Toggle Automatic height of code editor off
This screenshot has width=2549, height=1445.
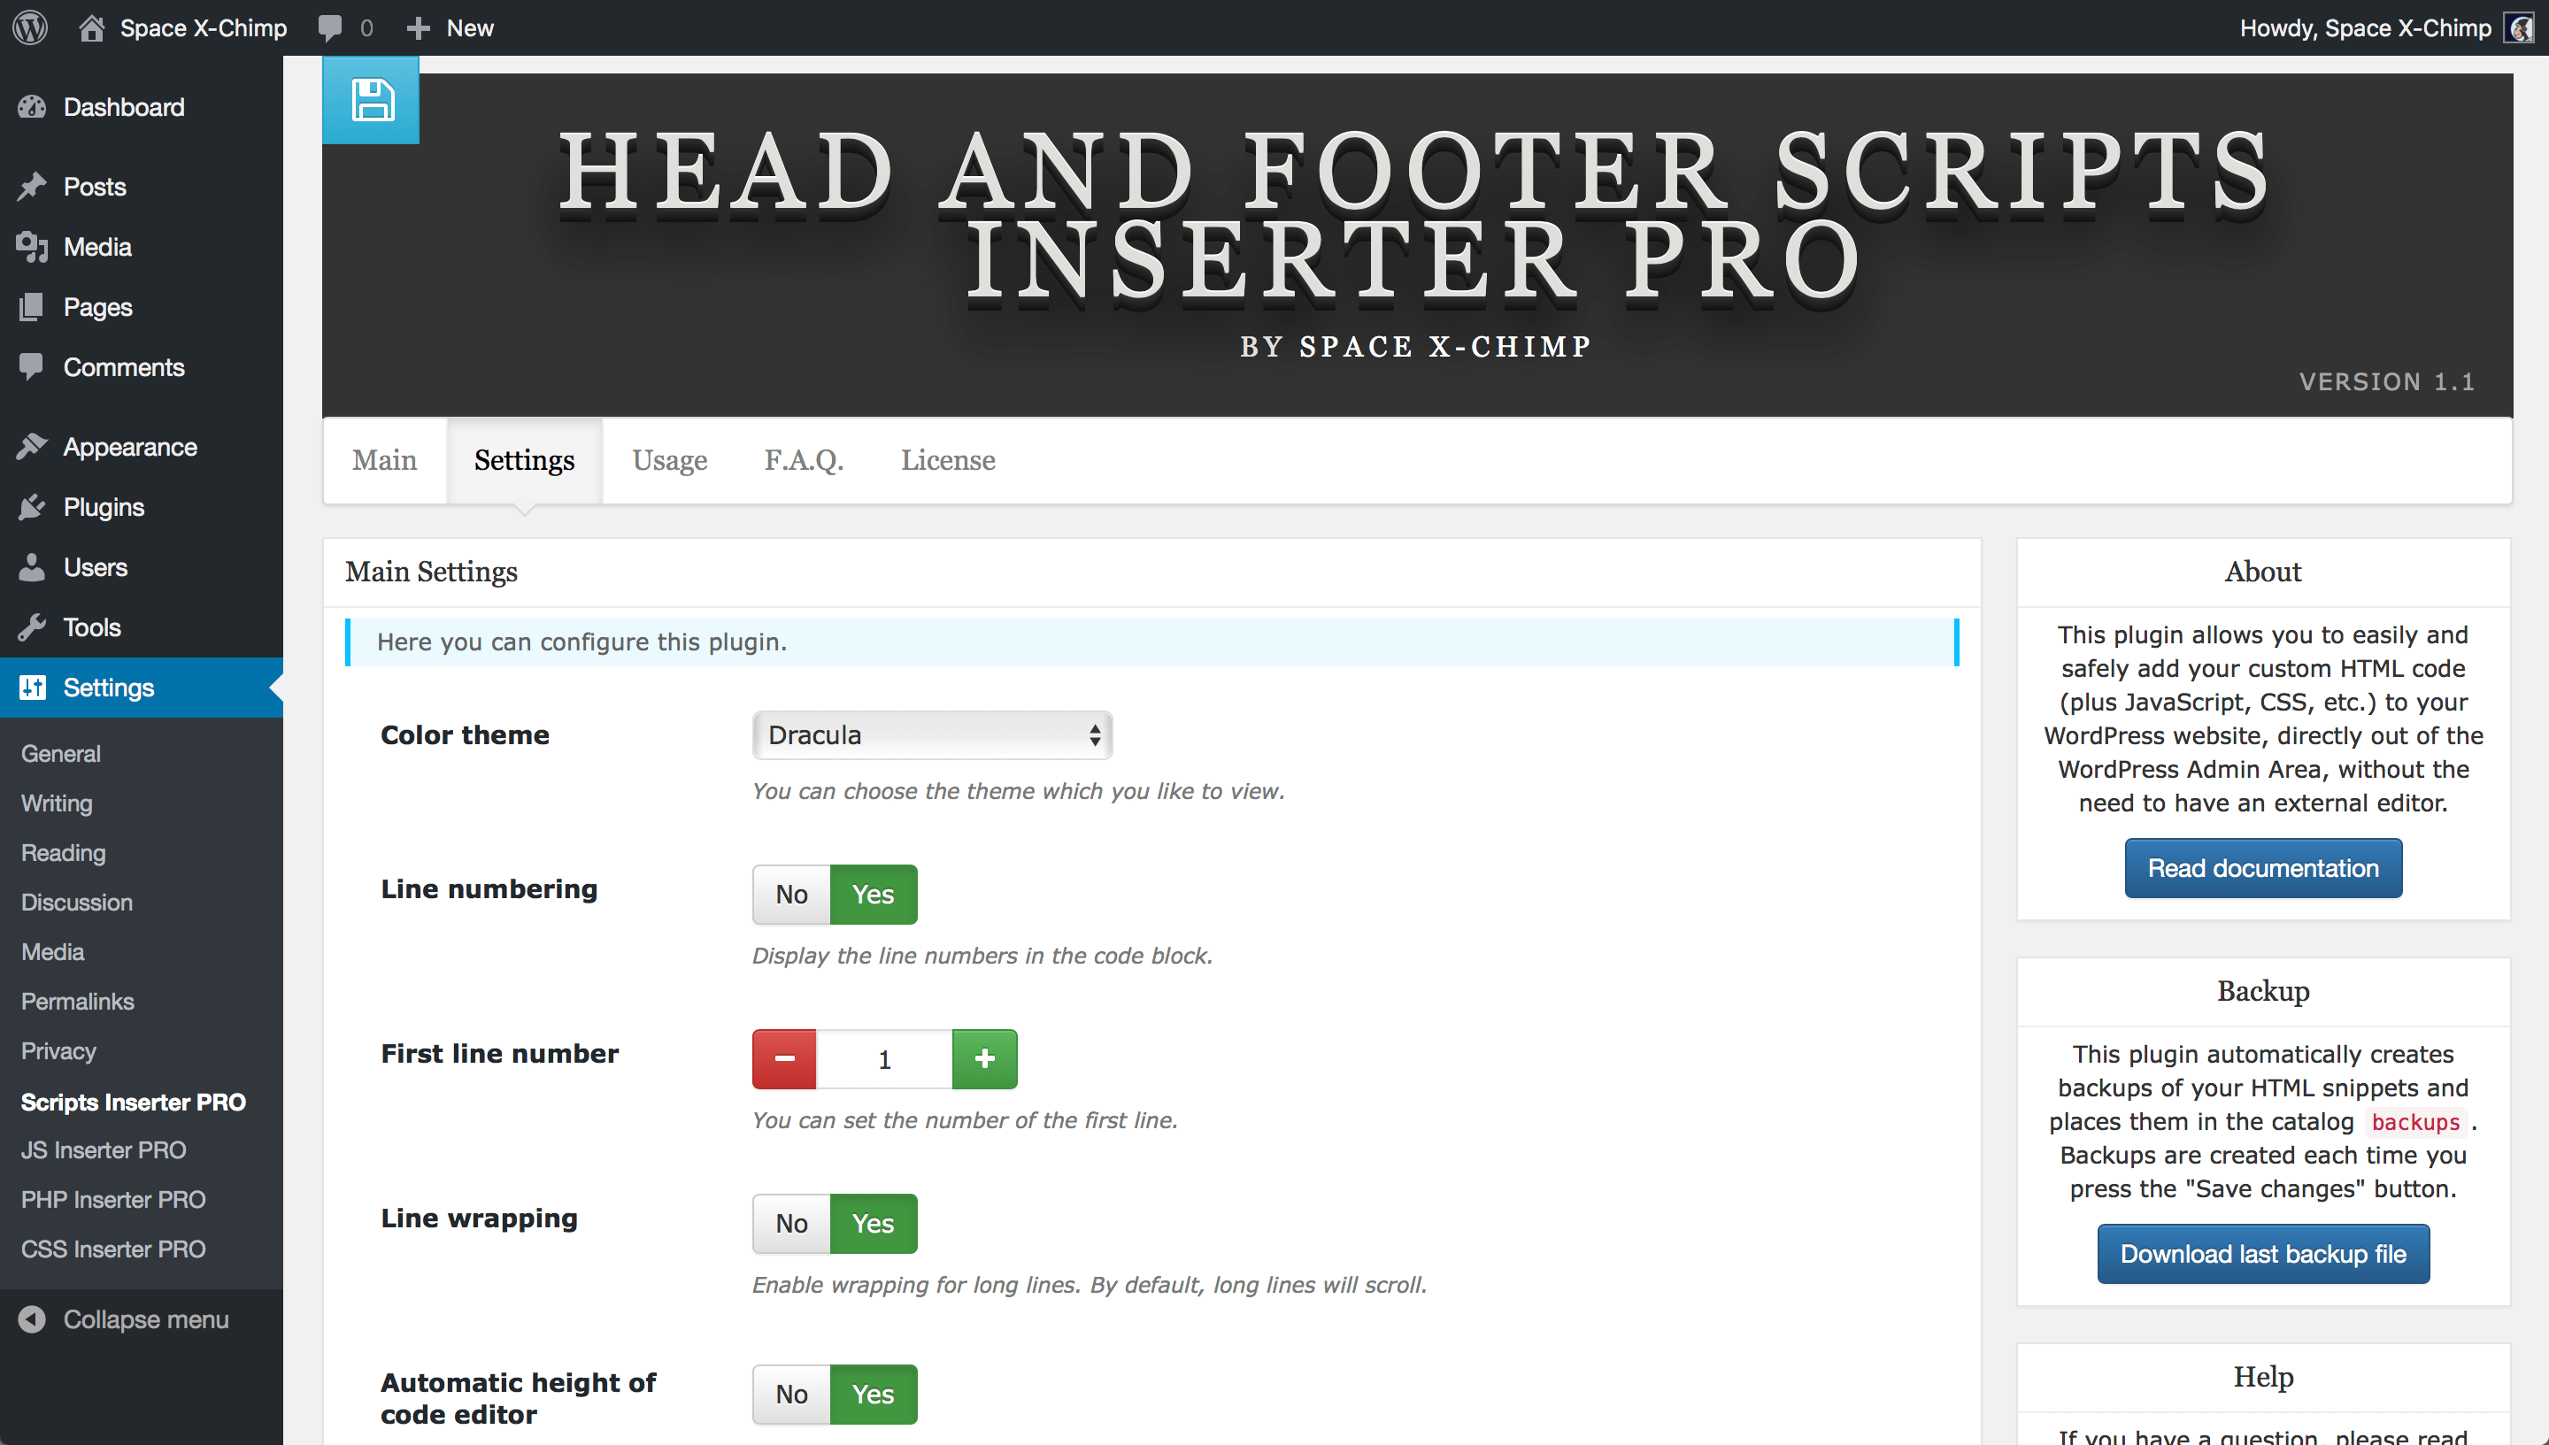(791, 1395)
